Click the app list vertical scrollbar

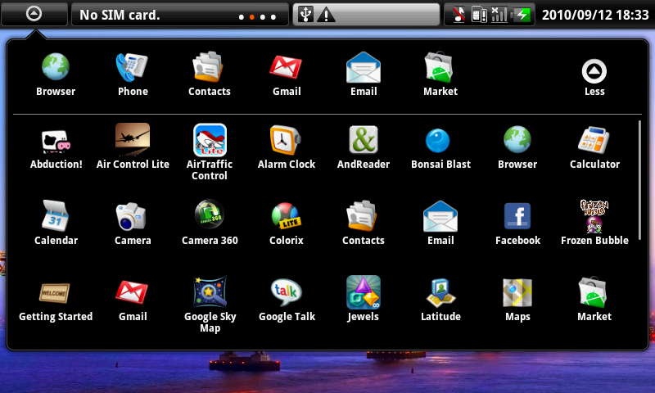(639, 179)
